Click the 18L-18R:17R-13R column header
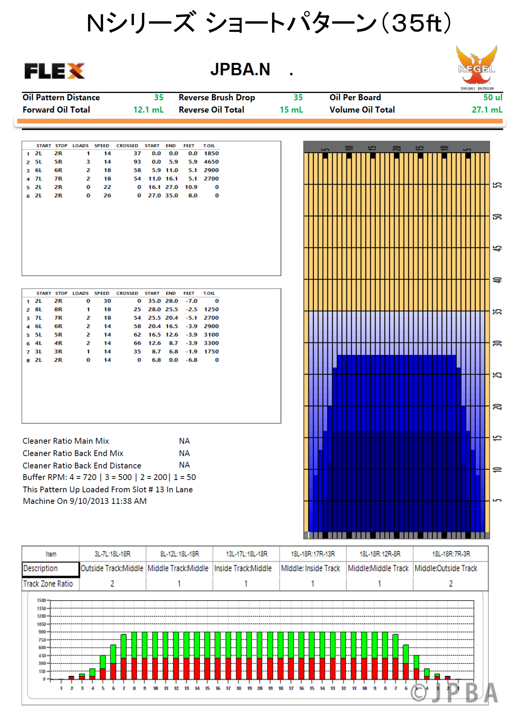 pyautogui.click(x=313, y=554)
